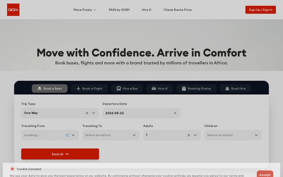Image resolution: width=283 pixels, height=177 pixels.
Task: Click the red Search button
Action: [x=60, y=154]
